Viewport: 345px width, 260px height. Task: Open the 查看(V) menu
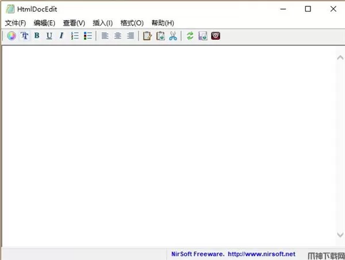tap(74, 23)
